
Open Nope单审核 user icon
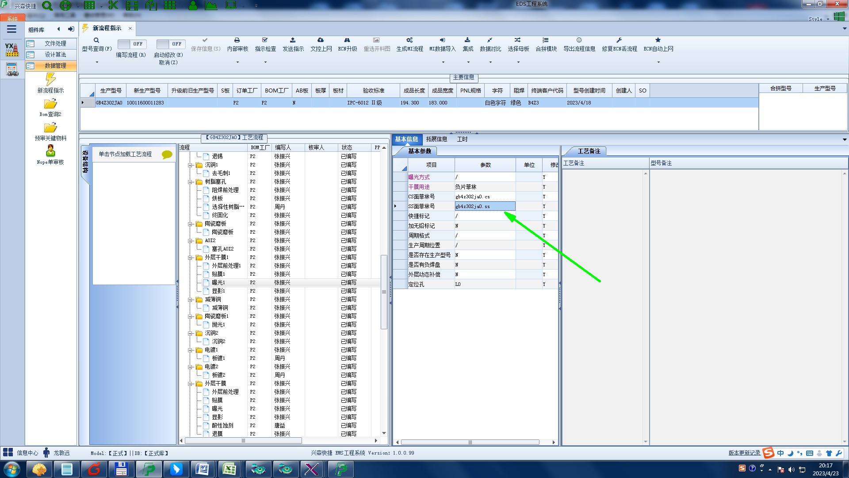tap(50, 151)
